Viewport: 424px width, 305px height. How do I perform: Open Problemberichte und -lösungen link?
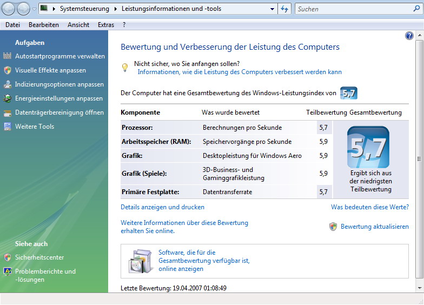click(x=45, y=276)
